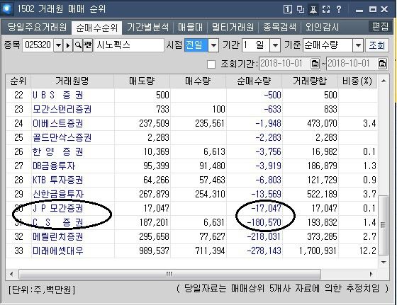Click the 기간 number field showing 1
Image resolution: width=397 pixels, height=305 pixels.
coord(256,45)
